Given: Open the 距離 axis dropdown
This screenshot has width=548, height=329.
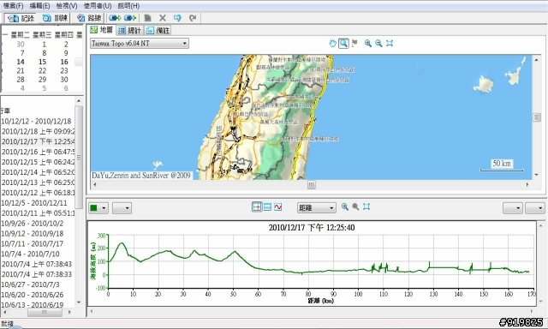Looking at the screenshot, I should tap(317, 207).
